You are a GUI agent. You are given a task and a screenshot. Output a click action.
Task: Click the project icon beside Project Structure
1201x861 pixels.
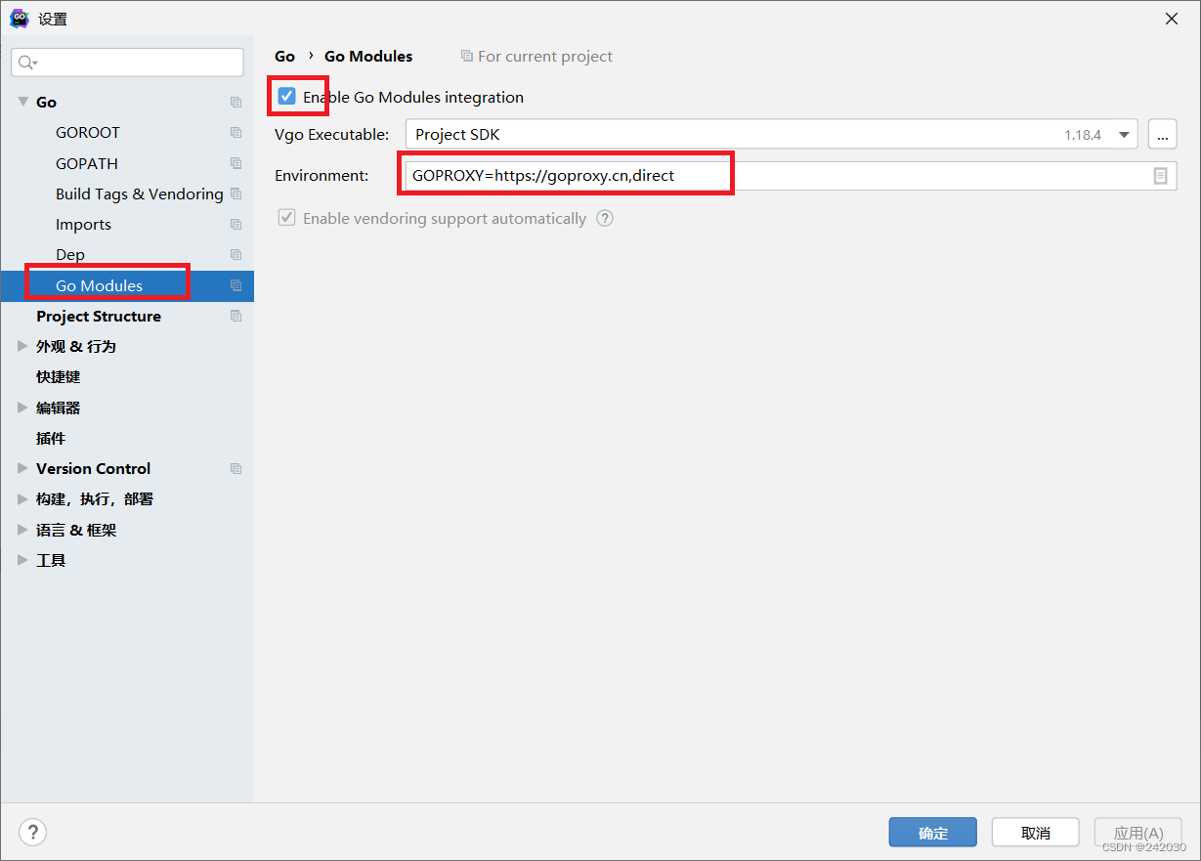[x=236, y=316]
